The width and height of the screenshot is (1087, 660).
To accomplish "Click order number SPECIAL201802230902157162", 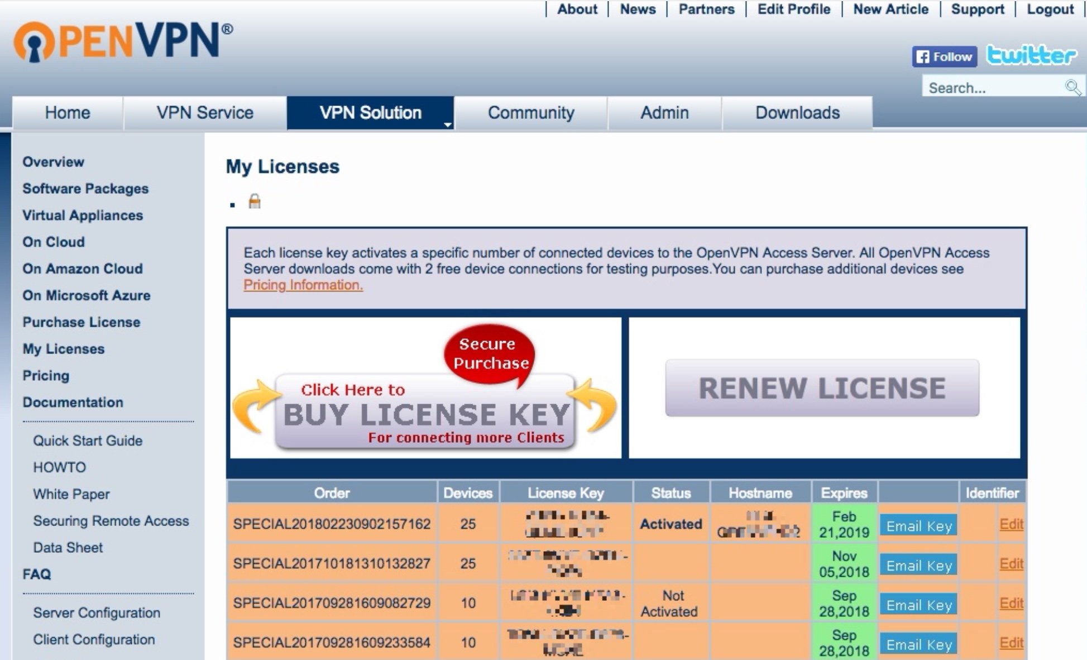I will point(332,524).
